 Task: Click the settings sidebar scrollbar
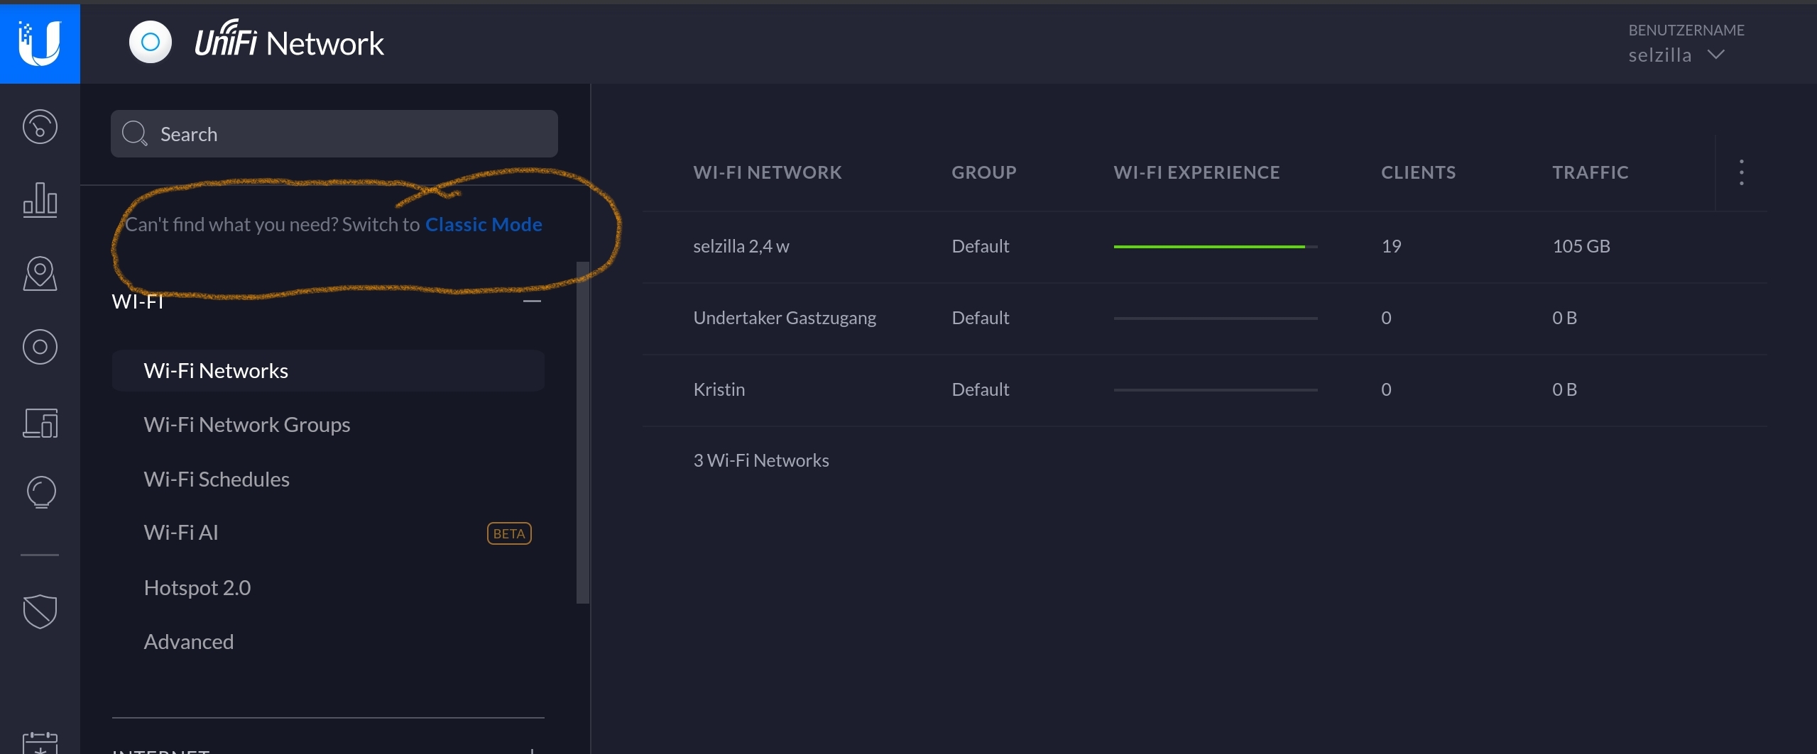tap(583, 433)
